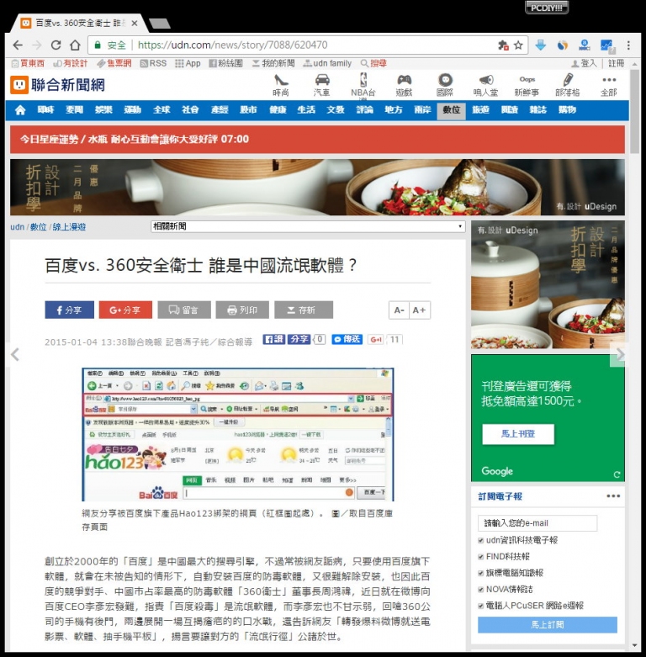646x657 pixels.
Task: Expand the 相關新聞 dropdown
Action: (x=308, y=226)
